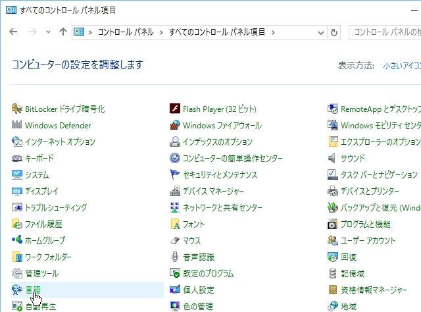Open the デバイス マネージャー icon

[175, 191]
